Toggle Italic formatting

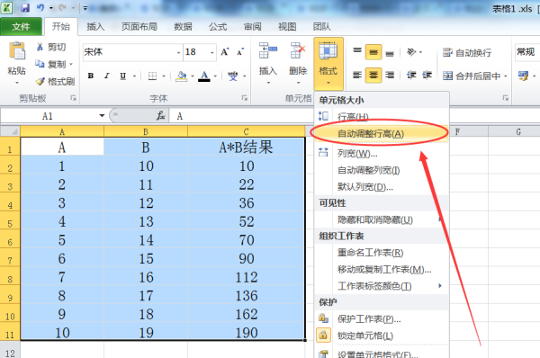click(107, 76)
